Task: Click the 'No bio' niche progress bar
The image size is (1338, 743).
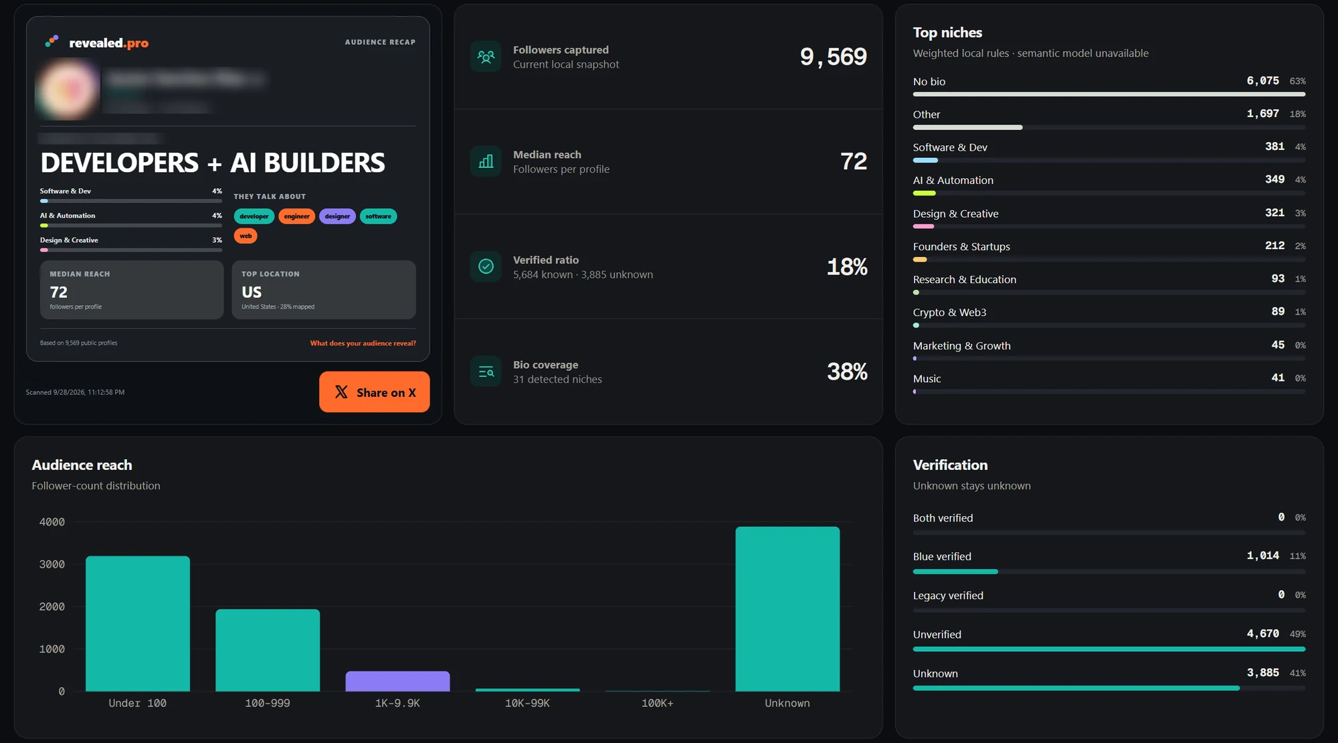Action: (1109, 94)
